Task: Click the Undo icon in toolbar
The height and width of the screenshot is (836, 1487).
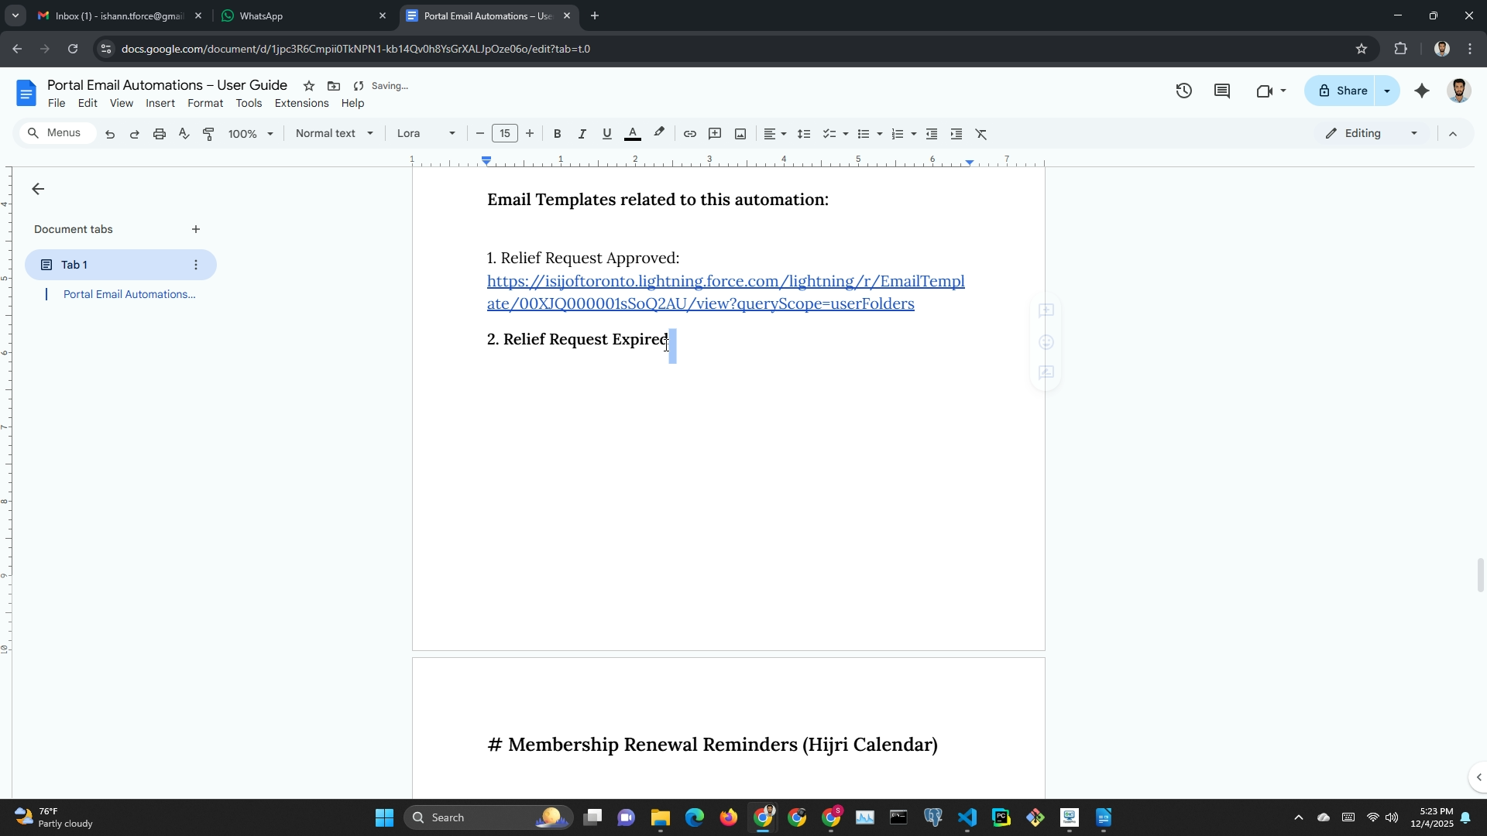Action: pos(110,134)
